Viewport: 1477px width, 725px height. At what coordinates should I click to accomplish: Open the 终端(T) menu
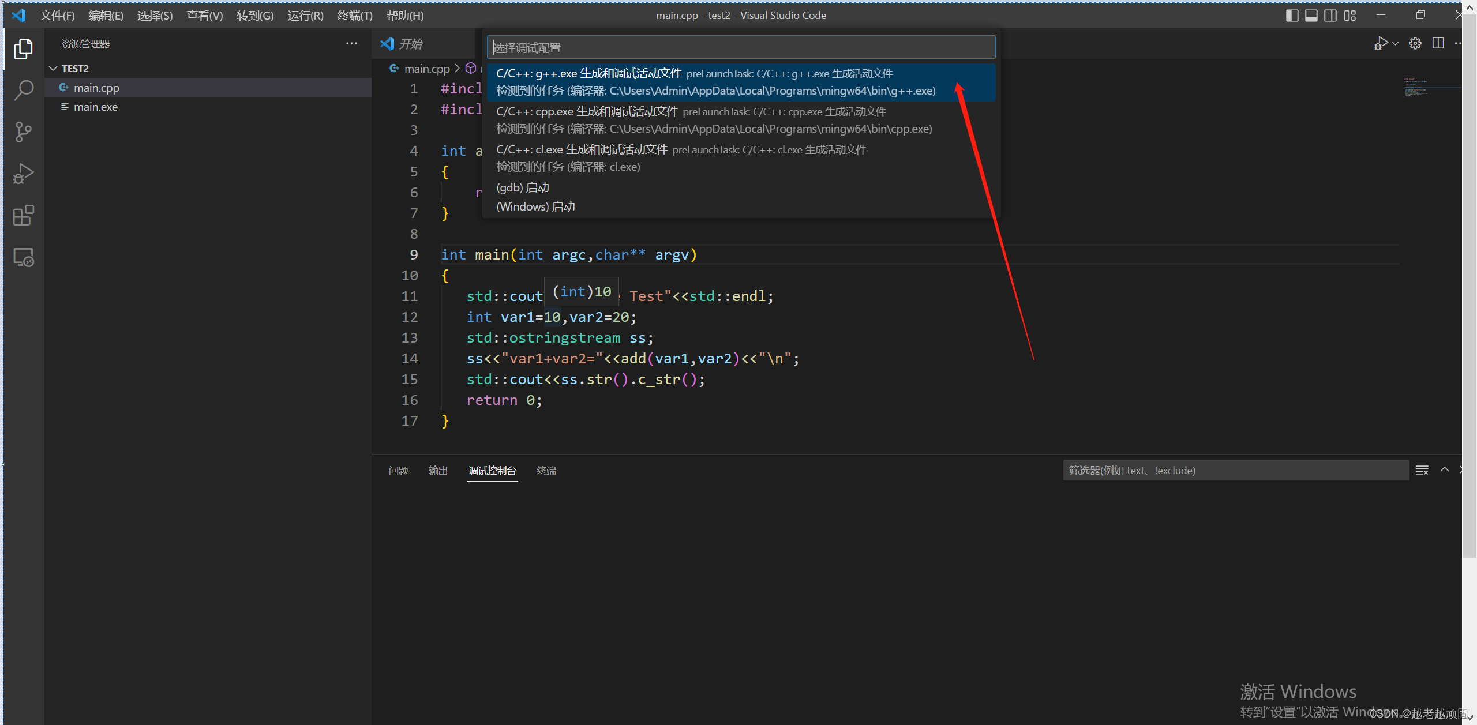(355, 16)
